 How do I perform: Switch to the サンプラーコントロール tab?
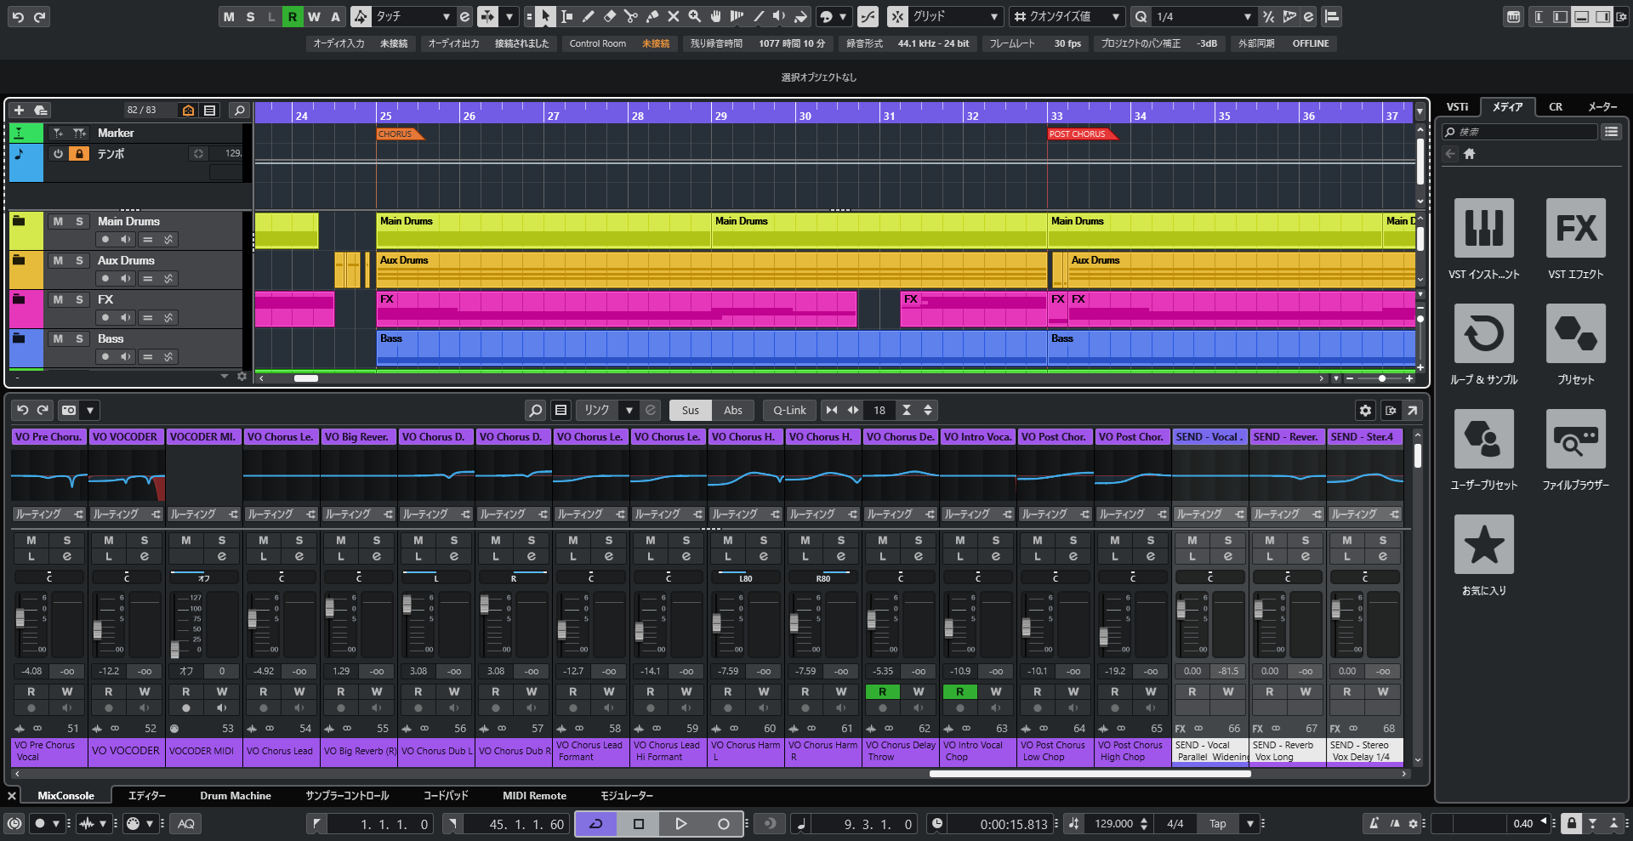(347, 796)
